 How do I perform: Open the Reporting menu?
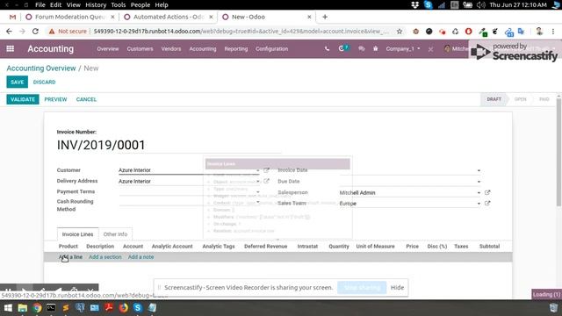[x=236, y=49]
